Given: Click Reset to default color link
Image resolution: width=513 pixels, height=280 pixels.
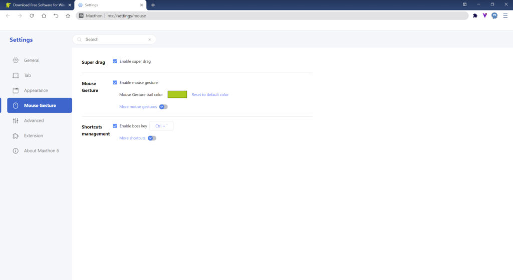Looking at the screenshot, I should tap(210, 94).
